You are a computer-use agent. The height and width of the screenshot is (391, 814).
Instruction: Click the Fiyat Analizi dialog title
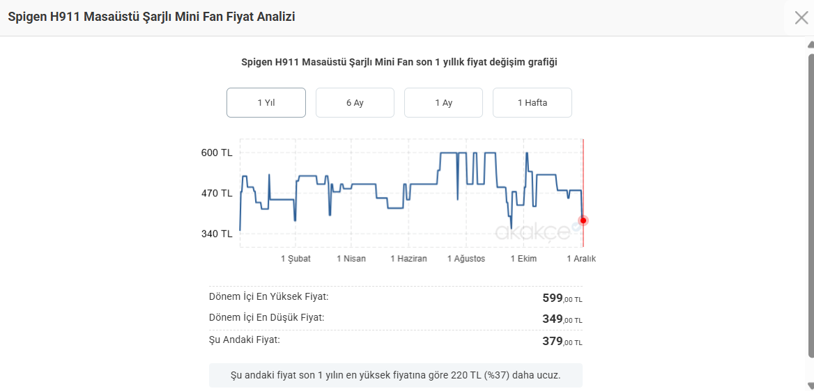click(x=151, y=17)
